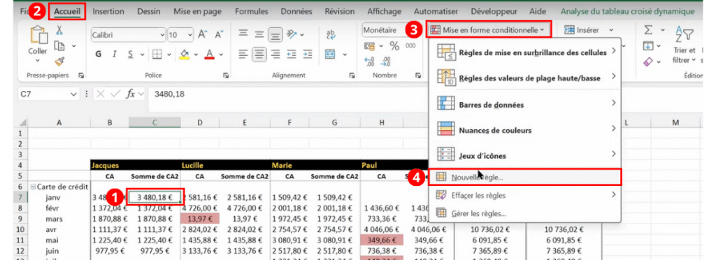Apply the yellow fill color bucket

(185, 55)
